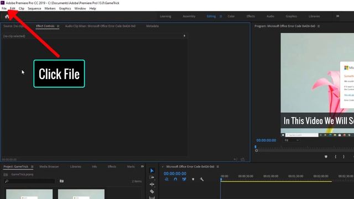Click the Project panel search field
The height and width of the screenshot is (199, 354).
pos(29,181)
